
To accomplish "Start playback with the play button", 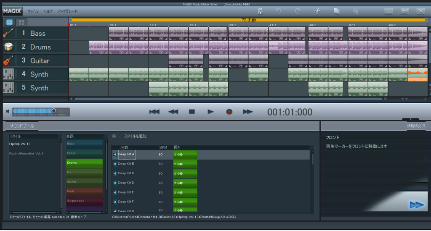I will tap(210, 112).
